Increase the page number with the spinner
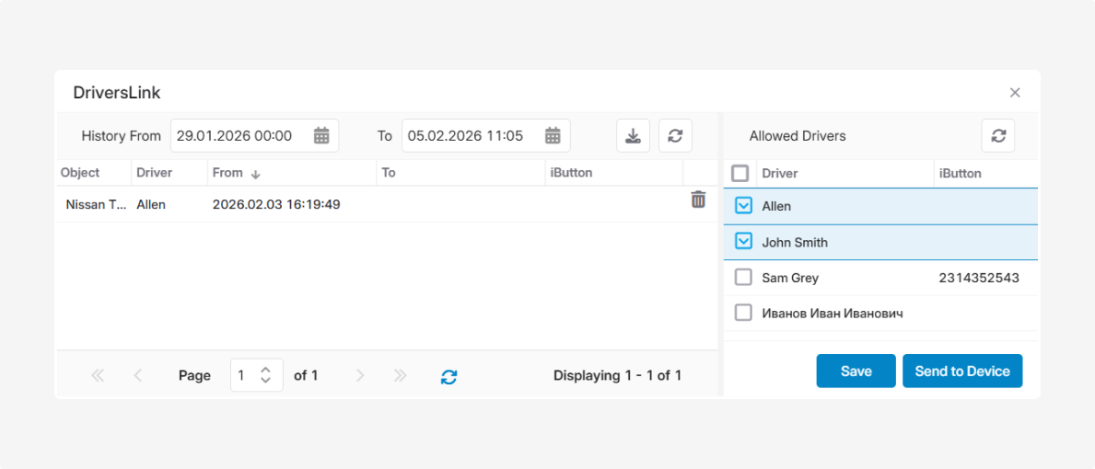This screenshot has height=469, width=1095. [265, 370]
